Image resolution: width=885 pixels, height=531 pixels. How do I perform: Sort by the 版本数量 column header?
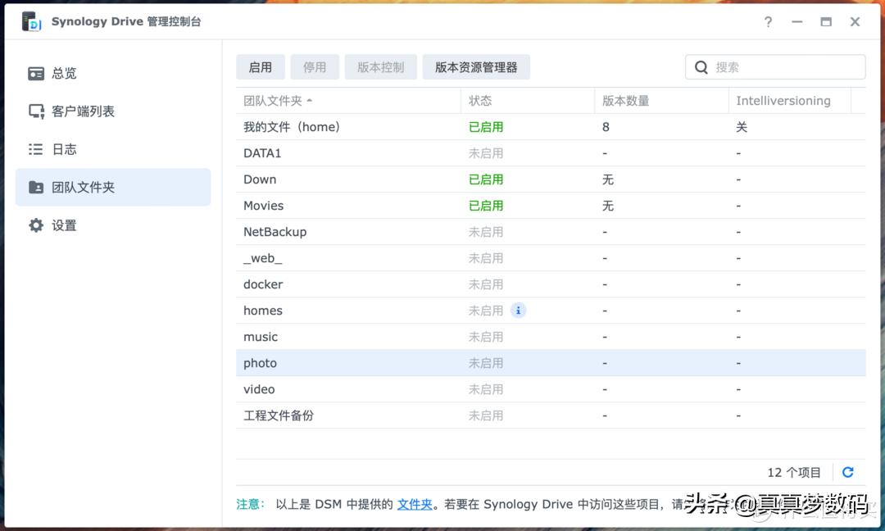pos(627,100)
